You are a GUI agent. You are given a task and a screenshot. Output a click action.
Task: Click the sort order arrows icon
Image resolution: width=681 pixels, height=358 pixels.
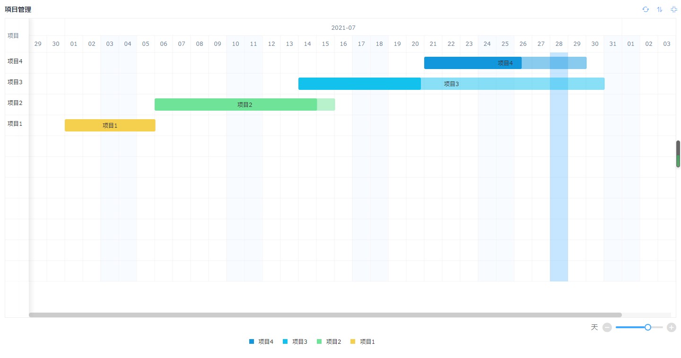pos(660,9)
